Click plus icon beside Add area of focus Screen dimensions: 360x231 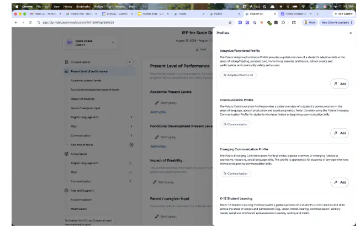coord(132,145)
